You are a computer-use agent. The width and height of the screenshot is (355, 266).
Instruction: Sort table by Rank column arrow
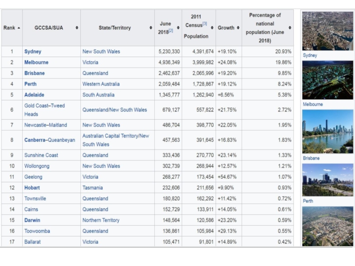tap(19, 28)
